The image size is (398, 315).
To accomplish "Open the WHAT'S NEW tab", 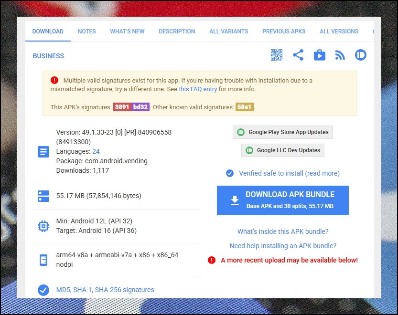I will [127, 31].
